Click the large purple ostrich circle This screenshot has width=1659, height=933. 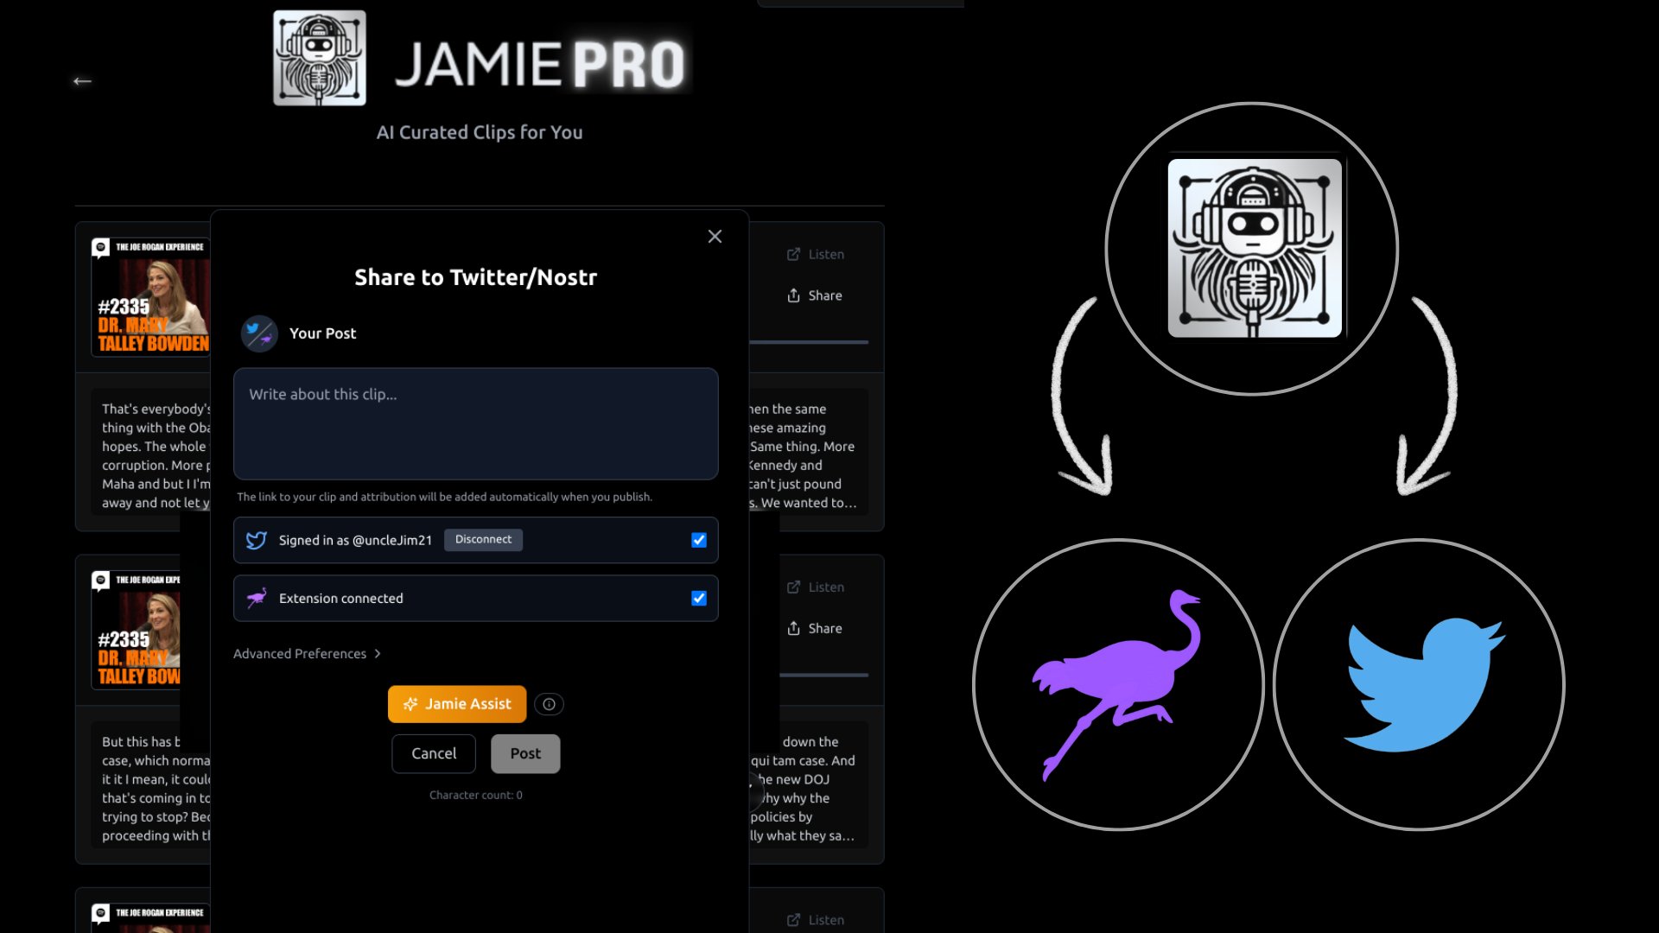(x=1118, y=685)
